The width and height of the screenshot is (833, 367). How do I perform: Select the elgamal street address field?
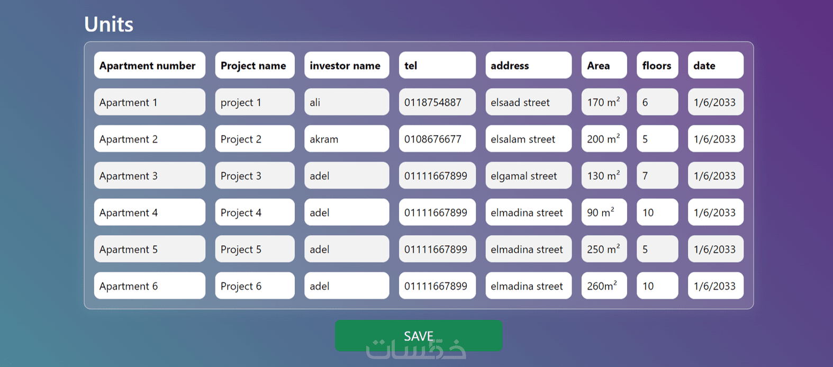pos(528,176)
